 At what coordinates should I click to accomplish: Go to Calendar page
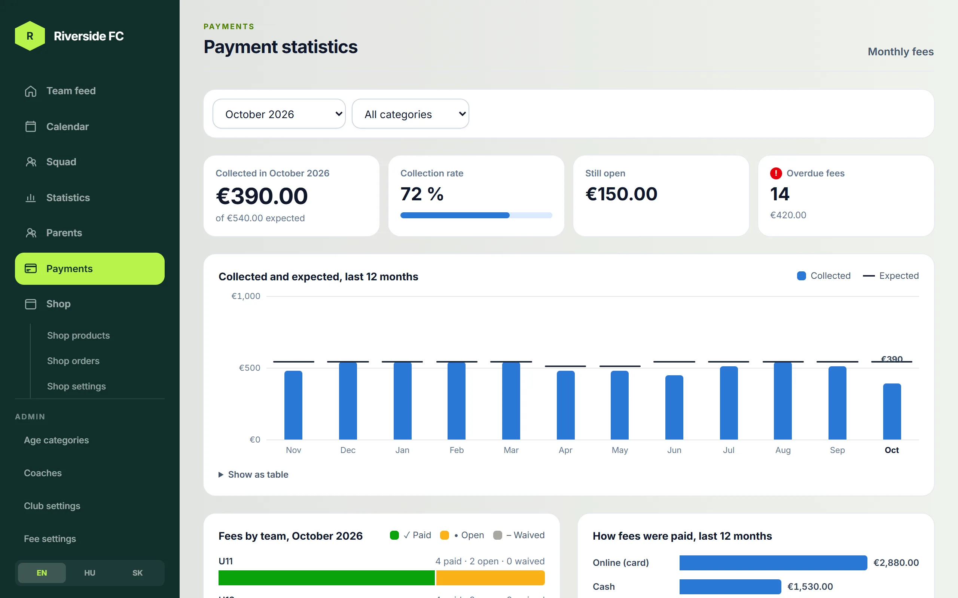[x=90, y=127]
